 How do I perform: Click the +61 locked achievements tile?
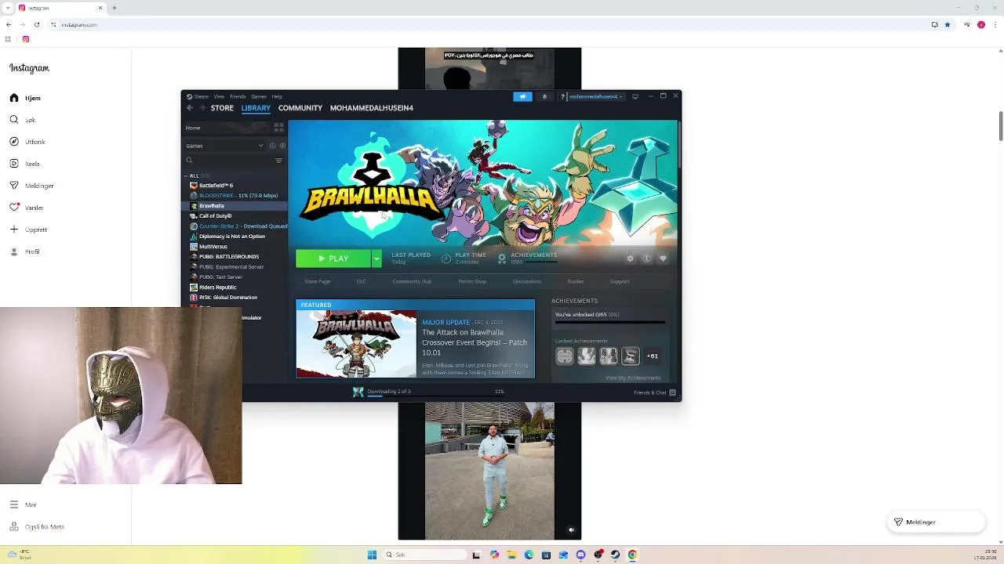653,356
